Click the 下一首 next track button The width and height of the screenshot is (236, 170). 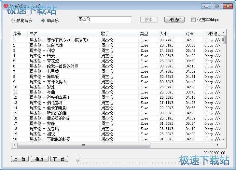pyautogui.click(x=59, y=159)
